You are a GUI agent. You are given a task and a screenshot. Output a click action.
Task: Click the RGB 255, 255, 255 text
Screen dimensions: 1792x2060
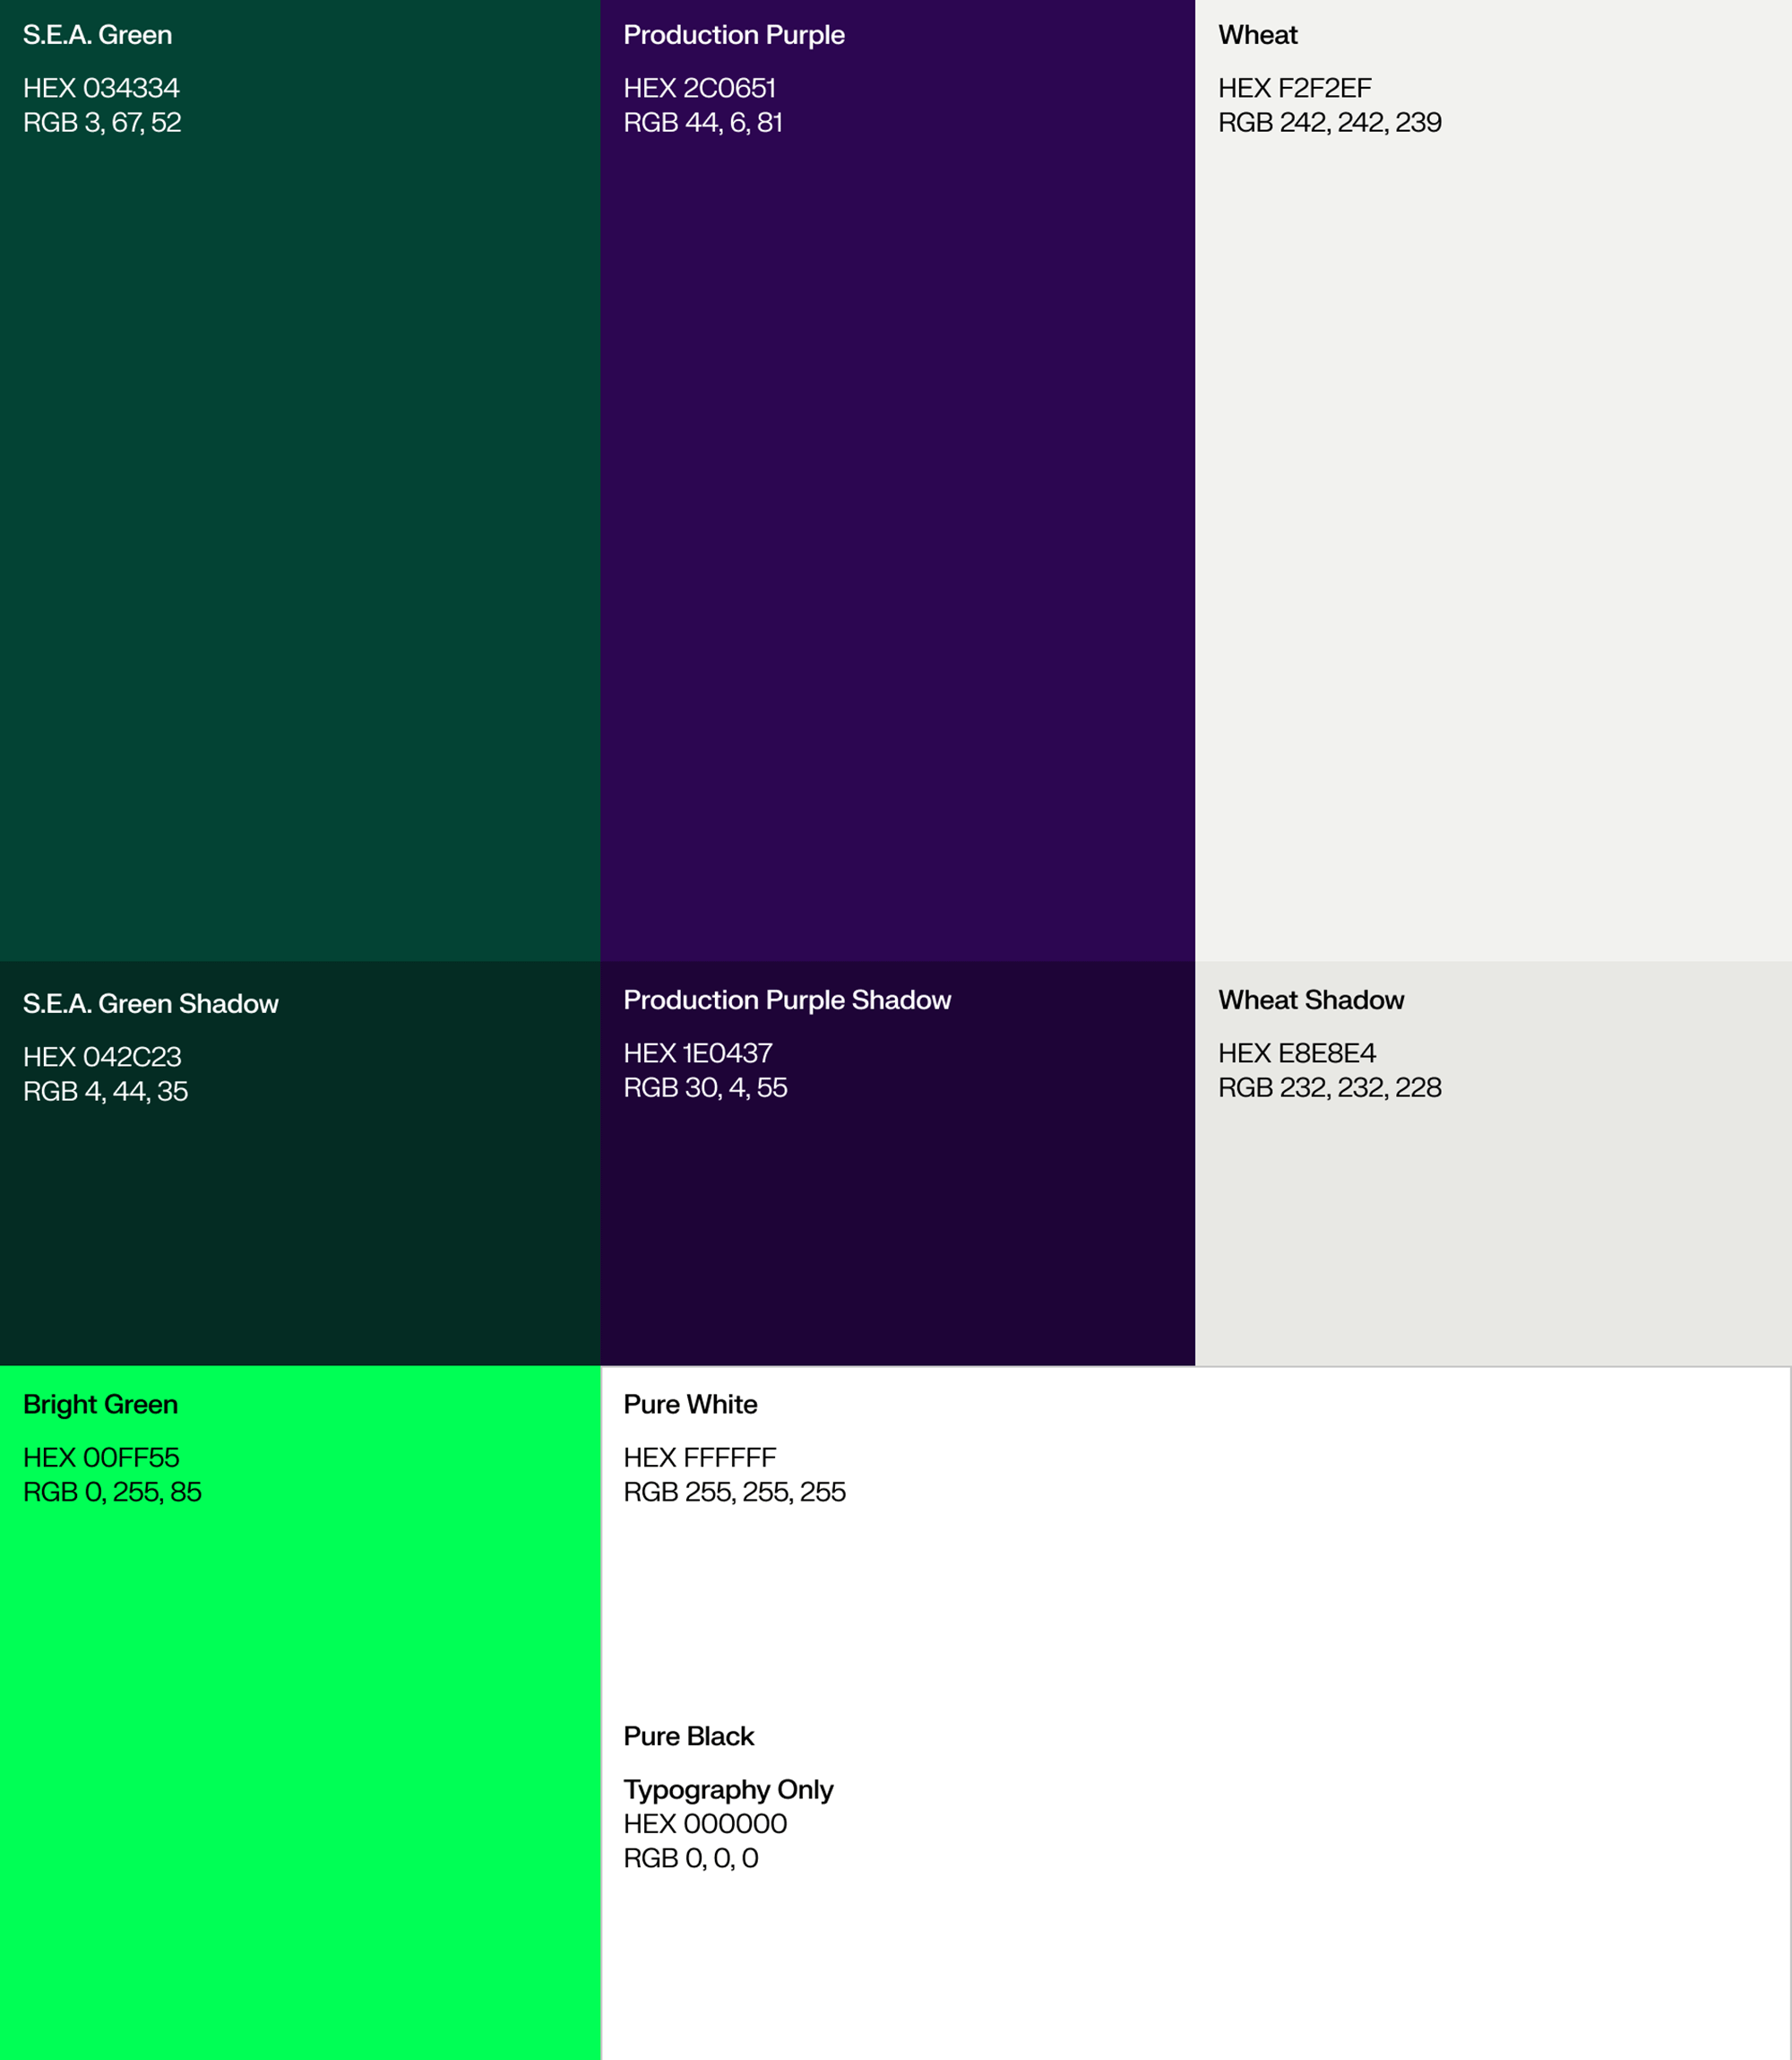[734, 1492]
